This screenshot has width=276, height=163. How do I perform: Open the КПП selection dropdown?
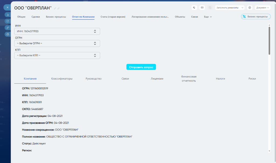(x=57, y=55)
